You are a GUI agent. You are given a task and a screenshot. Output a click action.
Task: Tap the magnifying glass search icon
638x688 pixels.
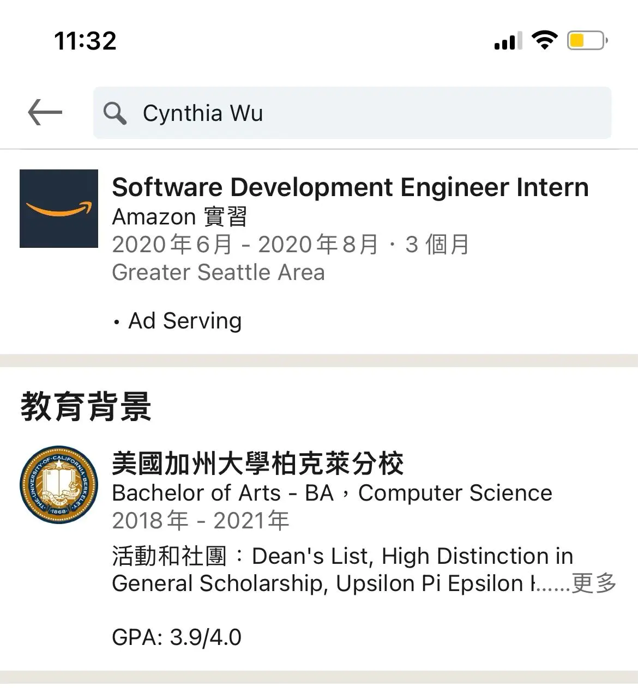pyautogui.click(x=115, y=113)
